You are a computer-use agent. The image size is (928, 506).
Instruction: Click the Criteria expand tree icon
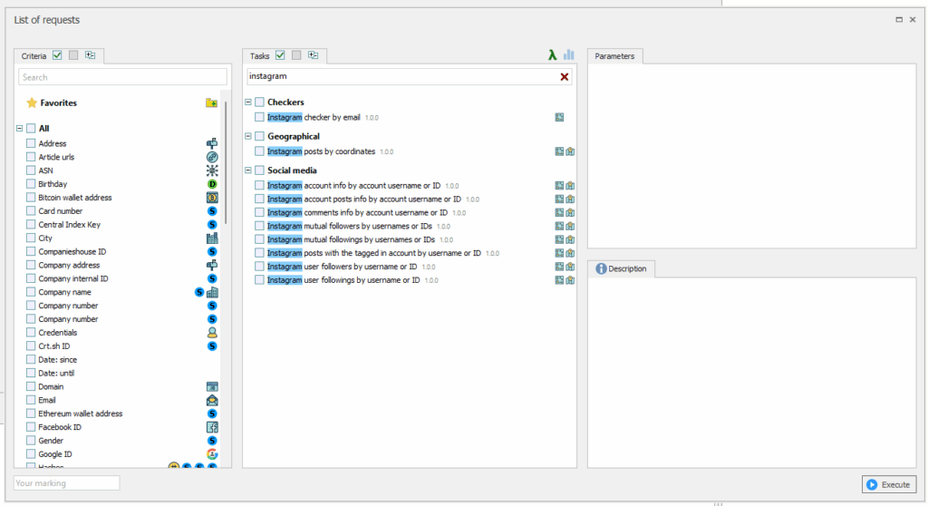click(x=90, y=55)
